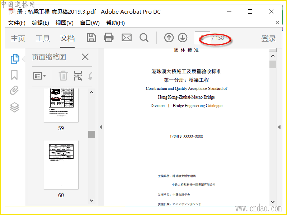Click the 第一分册：桥梁工程 heading
287x215 pixels.
pyautogui.click(x=186, y=80)
